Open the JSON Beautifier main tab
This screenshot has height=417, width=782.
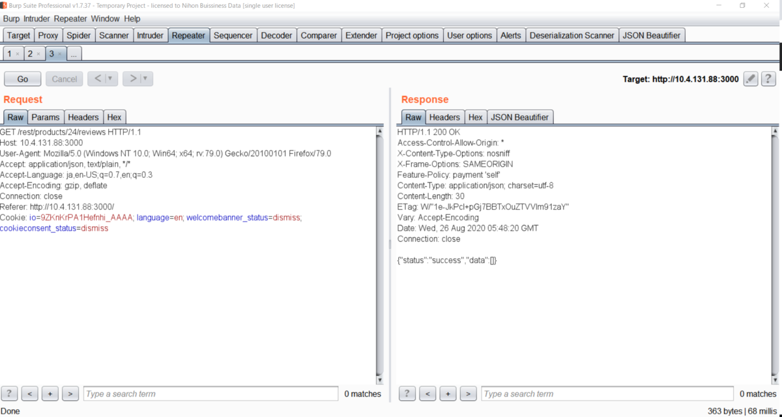[652, 35]
